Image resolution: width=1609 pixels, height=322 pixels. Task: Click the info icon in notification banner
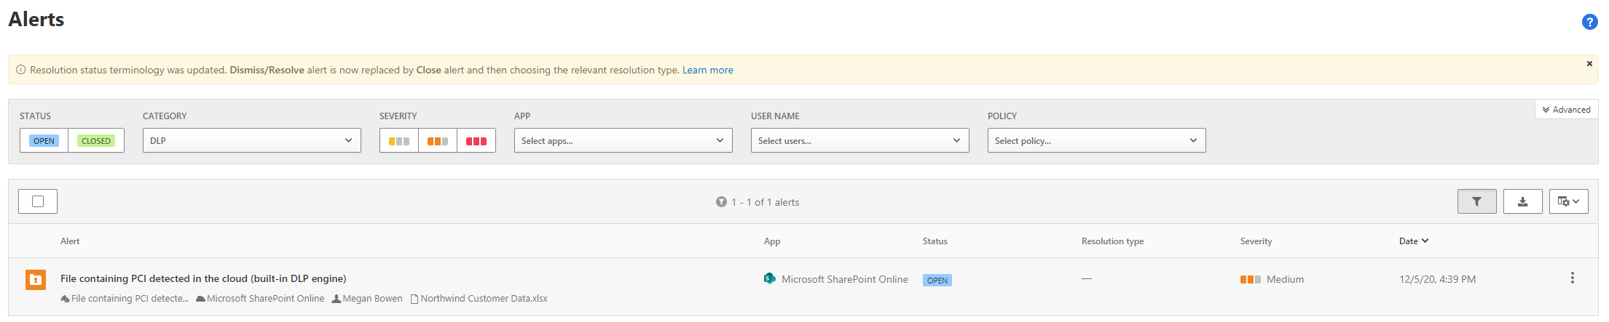point(20,70)
